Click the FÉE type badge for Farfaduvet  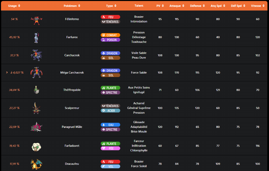tap(110, 148)
